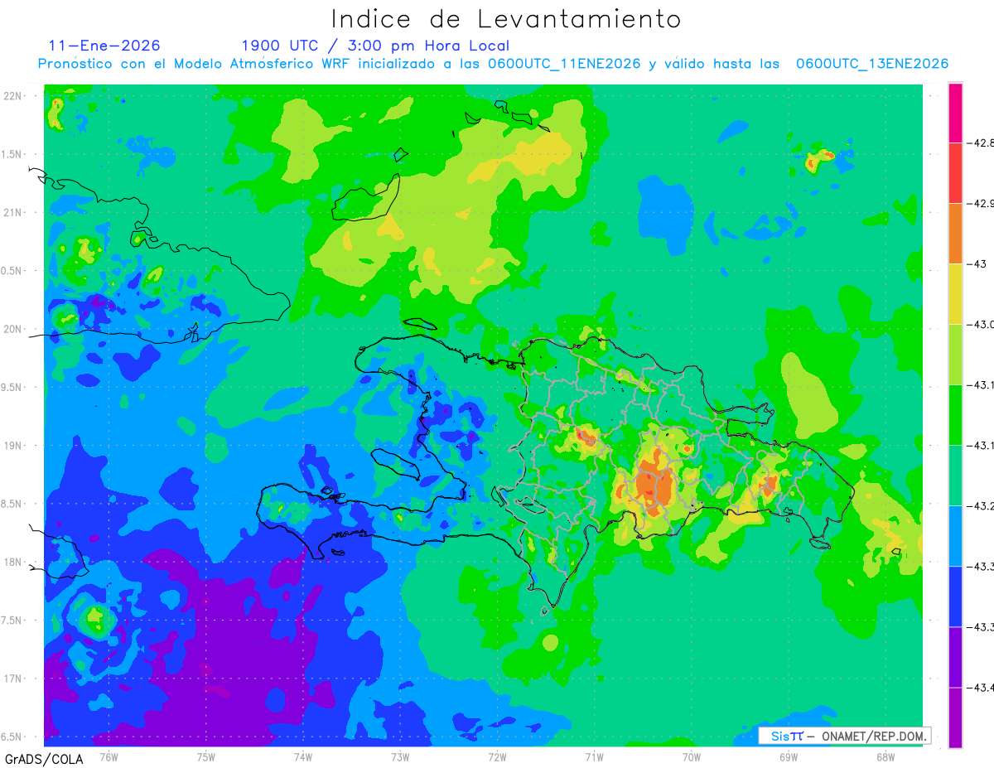Click the '0600UTC_11ENE2026' initialization timestamp
Screen dimensions: 994x768
point(564,64)
